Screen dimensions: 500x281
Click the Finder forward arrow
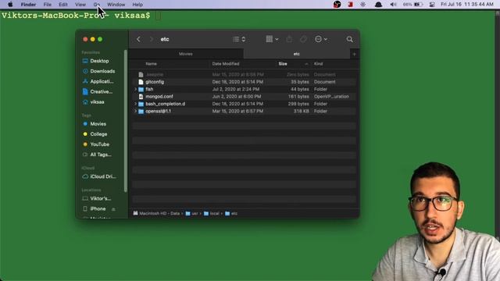[x=151, y=39]
